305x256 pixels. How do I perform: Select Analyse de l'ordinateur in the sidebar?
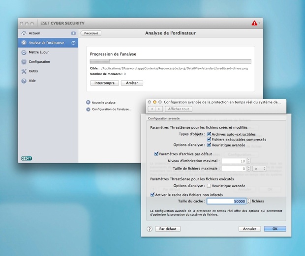click(x=48, y=43)
